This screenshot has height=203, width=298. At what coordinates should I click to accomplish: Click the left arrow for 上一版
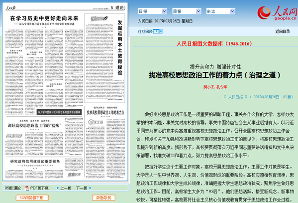[58, 188]
